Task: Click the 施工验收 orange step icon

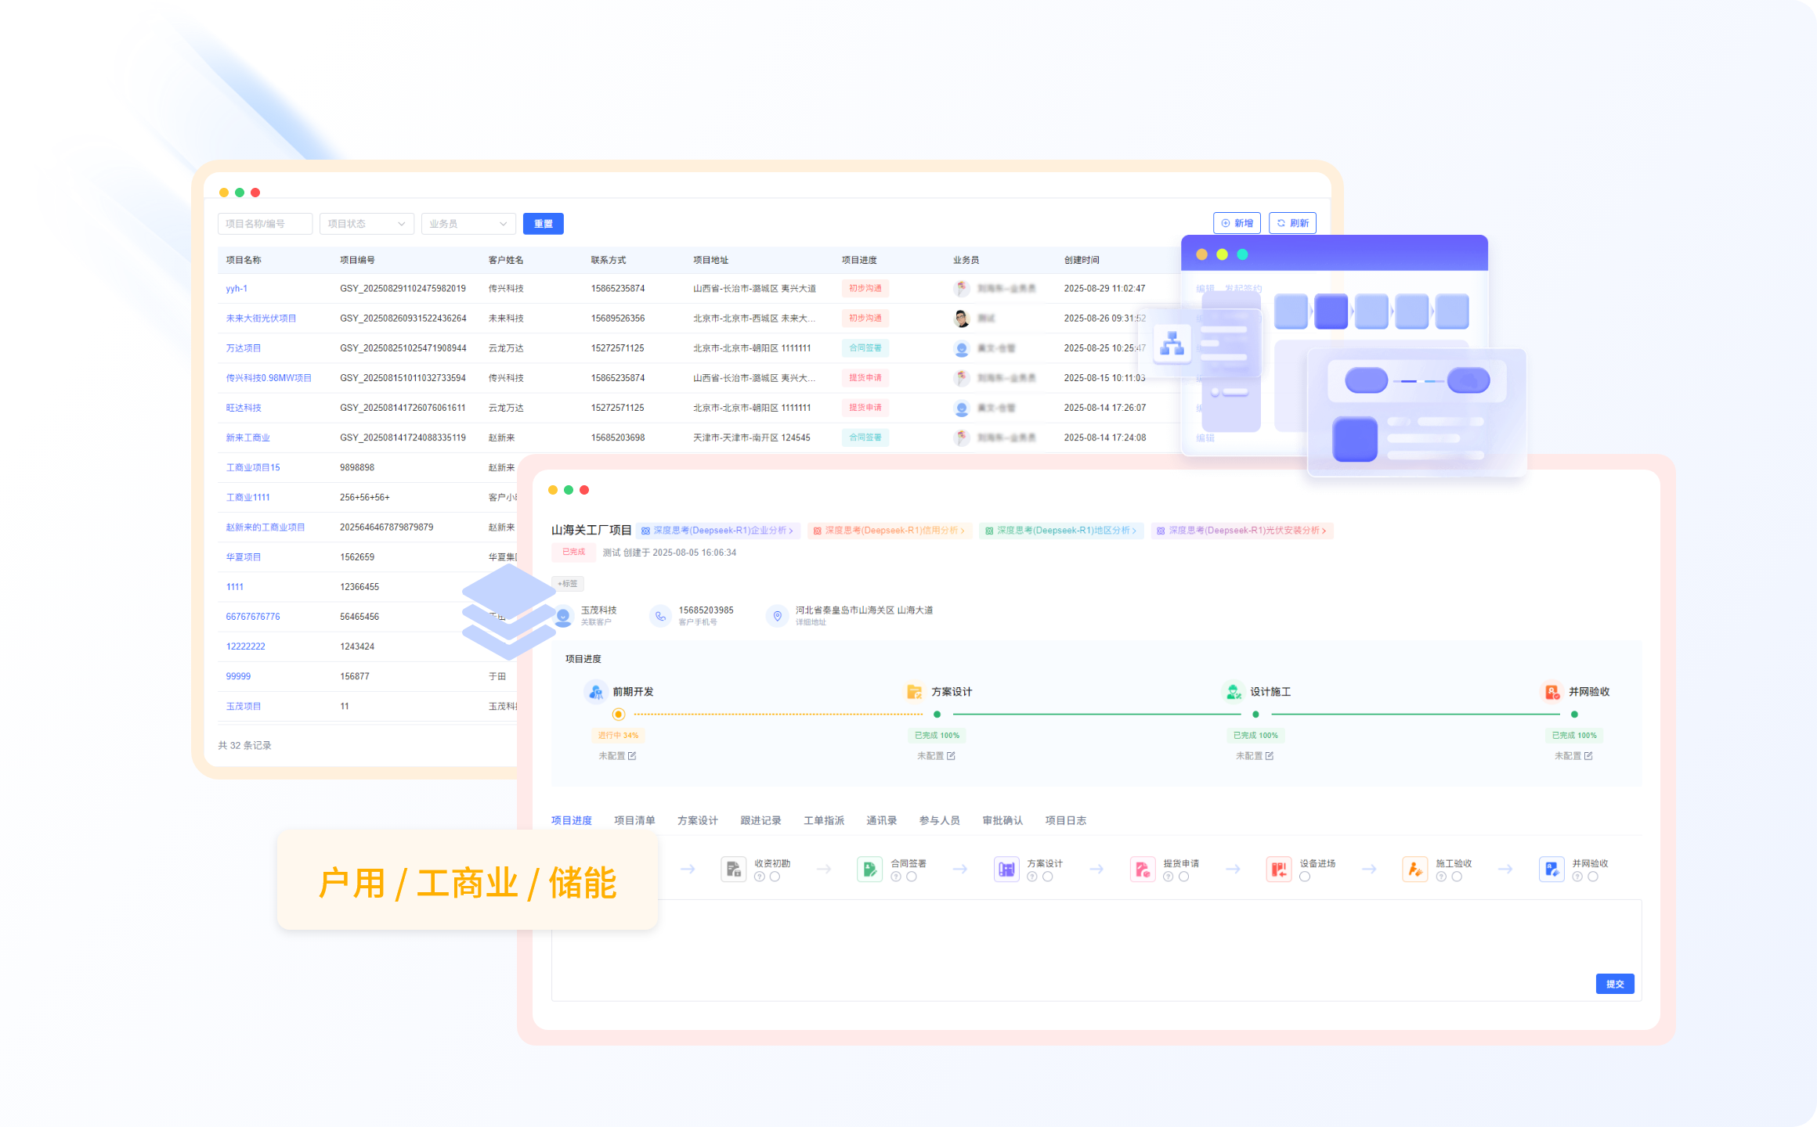Action: pyautogui.click(x=1414, y=869)
